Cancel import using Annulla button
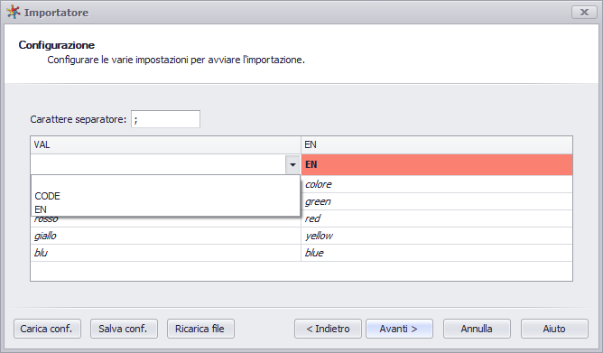 point(477,329)
